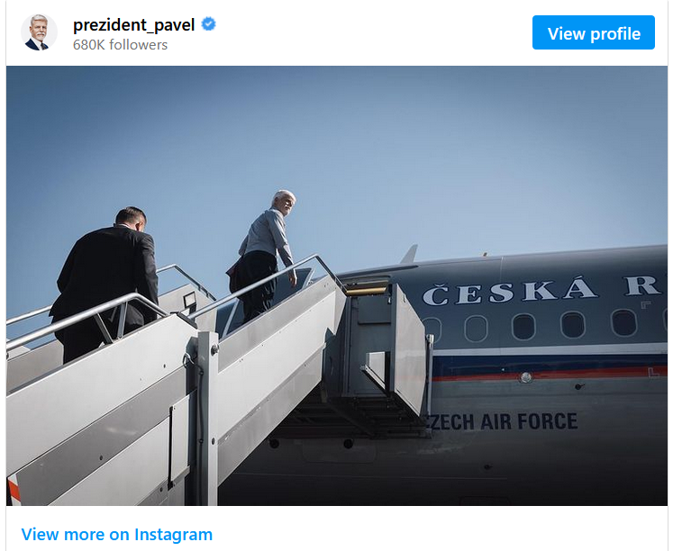Click the red and white marker at stair base

14,490
